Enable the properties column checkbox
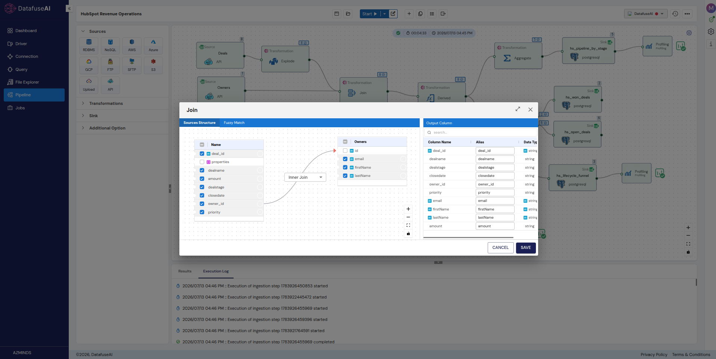 coord(202,162)
